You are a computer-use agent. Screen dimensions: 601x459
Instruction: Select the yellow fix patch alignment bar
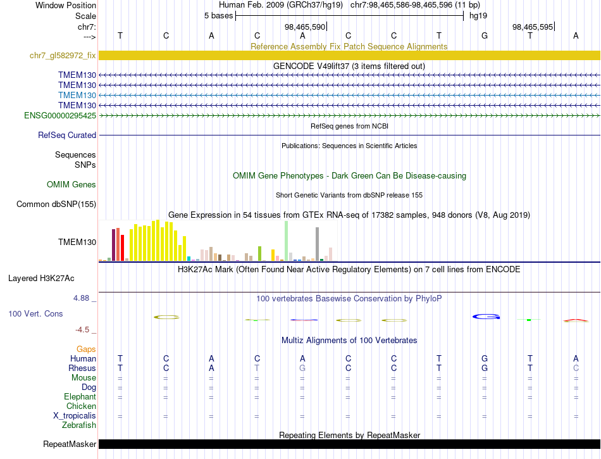[349, 55]
